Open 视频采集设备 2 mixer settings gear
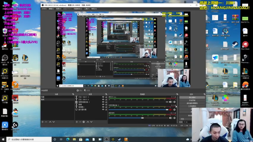This screenshot has width=253, height=142. point(175,109)
